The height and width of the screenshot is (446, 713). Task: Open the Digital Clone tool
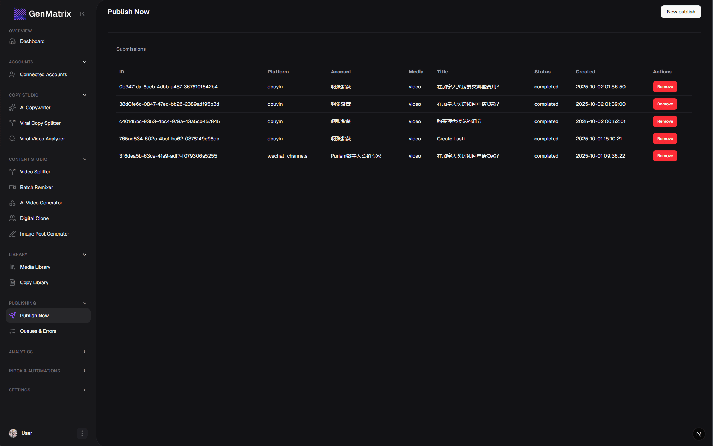[x=34, y=218]
